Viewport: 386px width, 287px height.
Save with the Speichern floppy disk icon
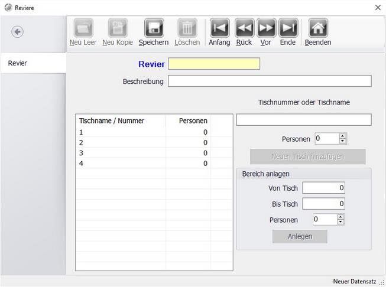tap(154, 28)
